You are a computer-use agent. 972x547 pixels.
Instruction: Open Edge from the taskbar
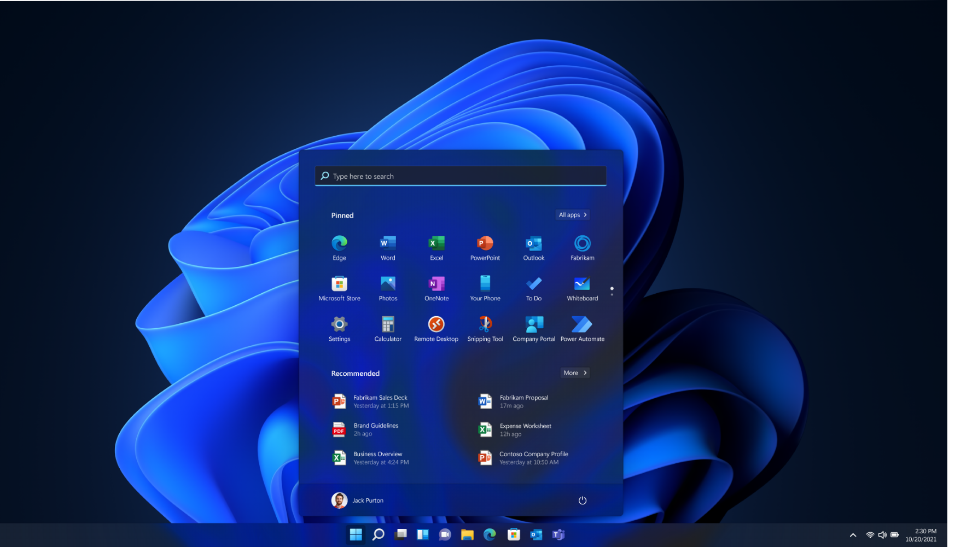click(x=490, y=534)
